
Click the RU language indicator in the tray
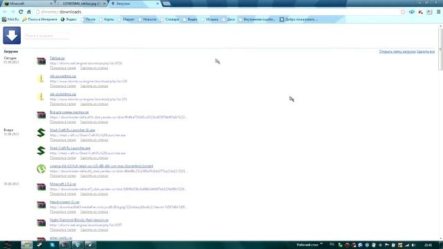tap(332, 244)
